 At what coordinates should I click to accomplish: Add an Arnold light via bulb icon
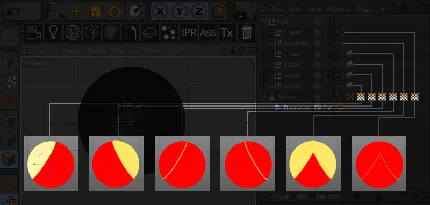point(53,32)
